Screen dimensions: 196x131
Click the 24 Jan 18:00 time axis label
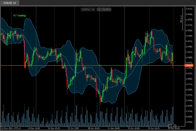pos(154,128)
